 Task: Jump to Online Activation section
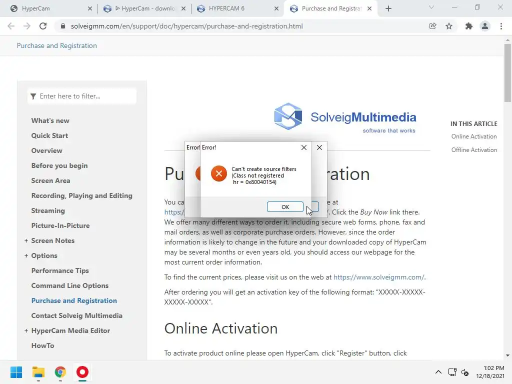pos(474,136)
